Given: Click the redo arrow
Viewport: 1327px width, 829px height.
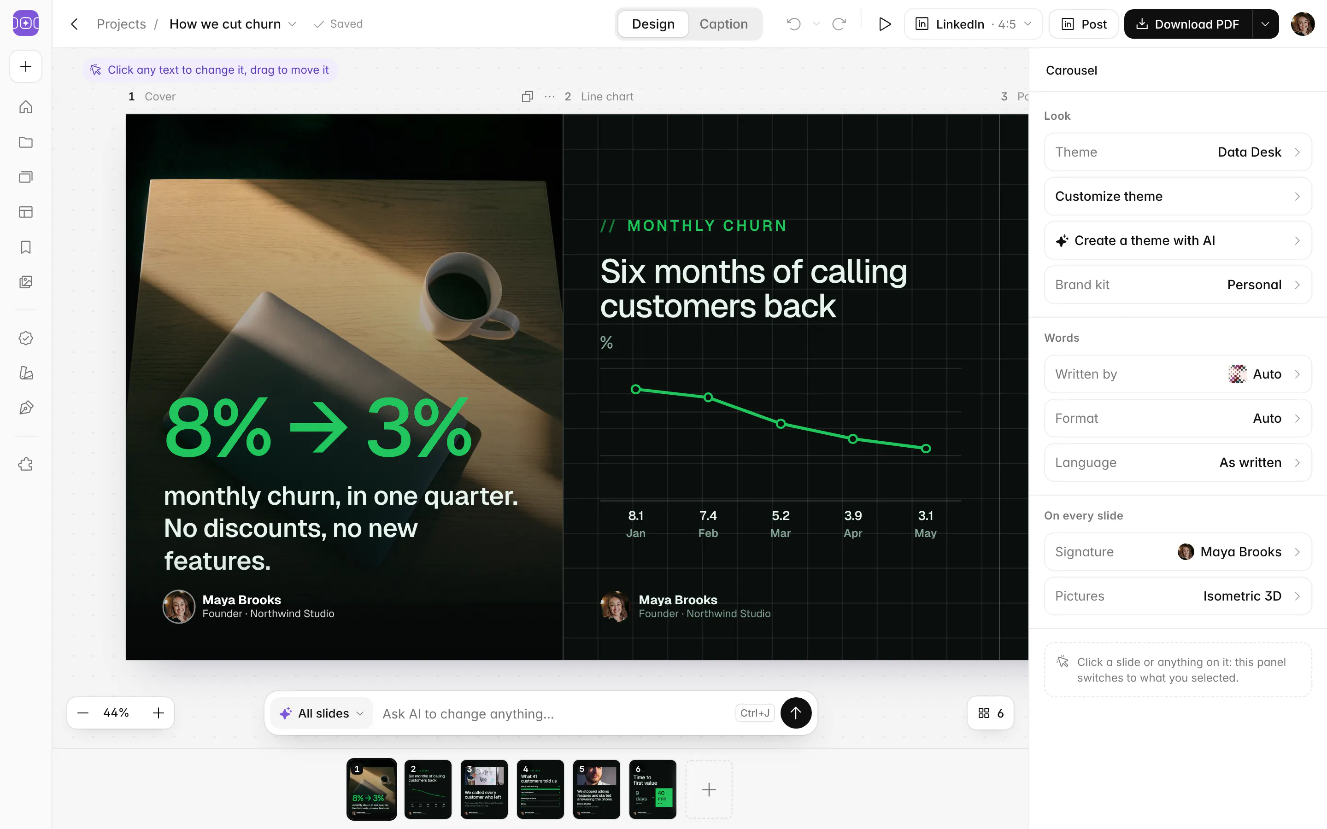Looking at the screenshot, I should pos(839,24).
